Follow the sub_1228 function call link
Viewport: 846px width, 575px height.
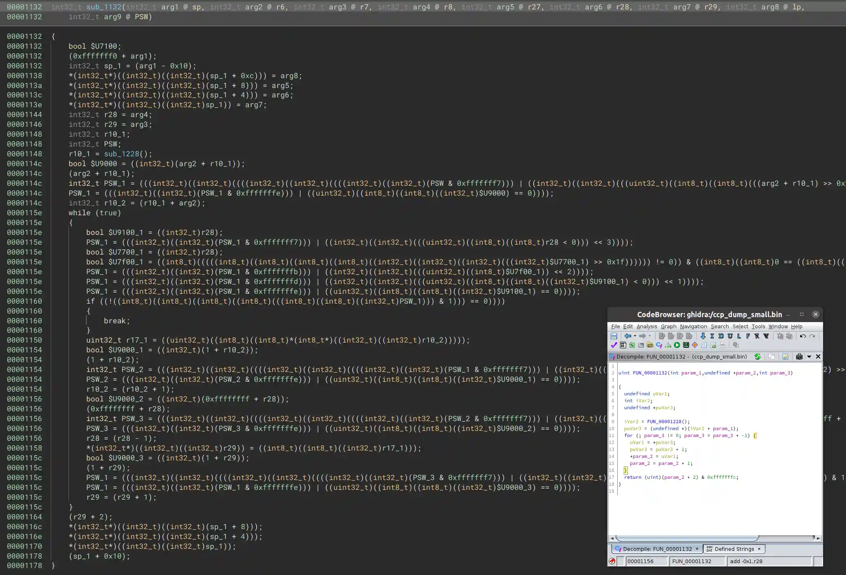(122, 154)
